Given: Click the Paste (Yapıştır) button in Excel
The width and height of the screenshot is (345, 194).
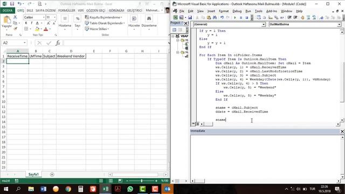Looking at the screenshot, I should [x=6, y=22].
